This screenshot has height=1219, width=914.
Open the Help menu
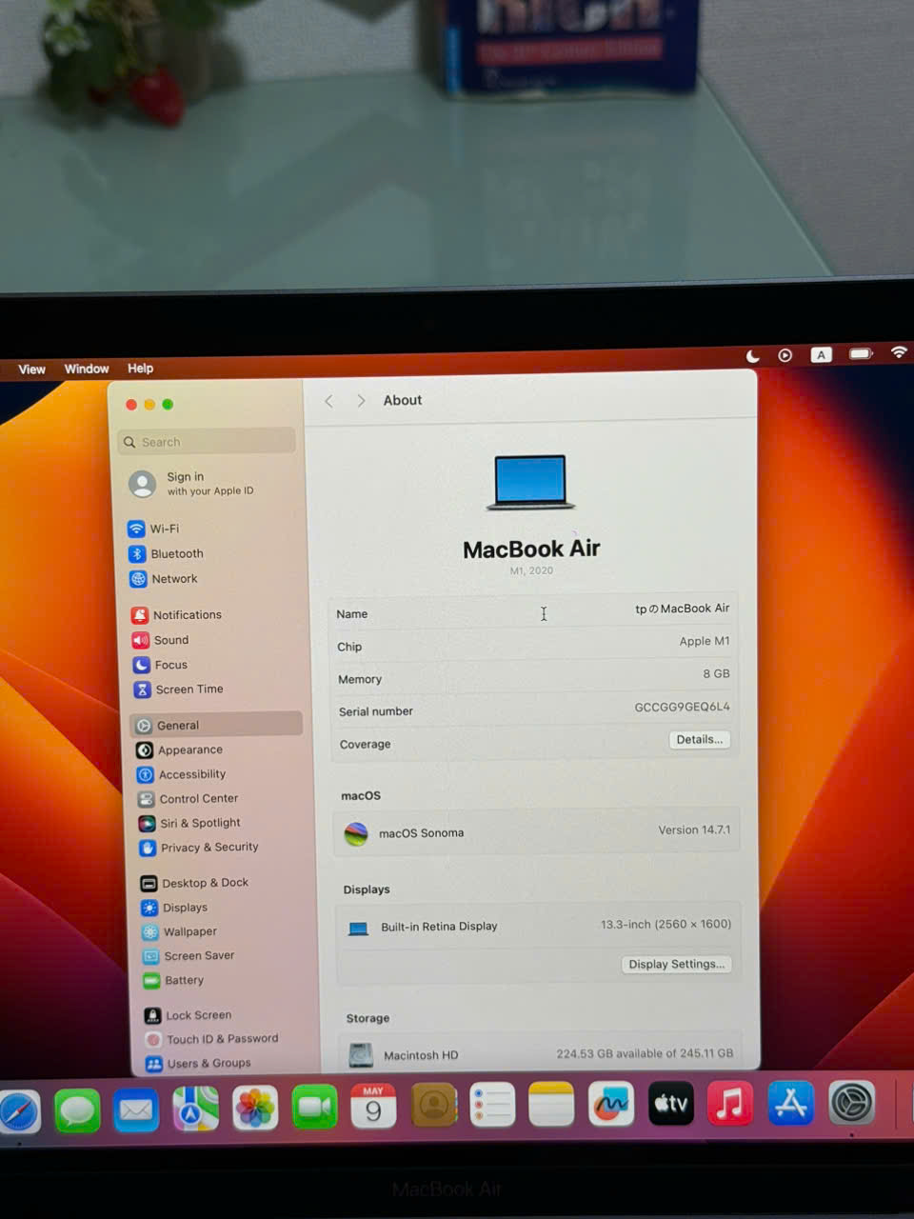pos(140,368)
